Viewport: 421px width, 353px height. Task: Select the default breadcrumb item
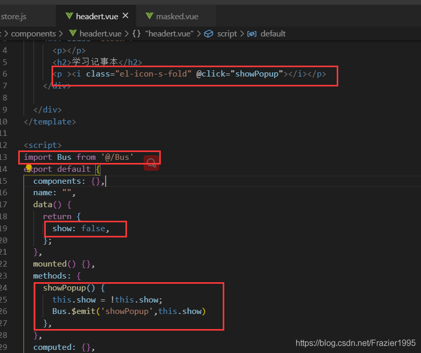coord(273,33)
